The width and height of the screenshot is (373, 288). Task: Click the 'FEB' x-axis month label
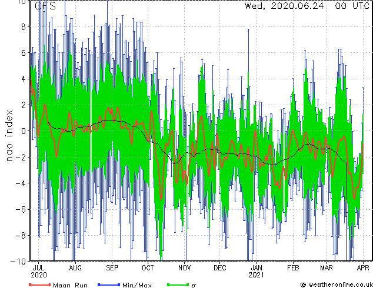[x=293, y=268]
